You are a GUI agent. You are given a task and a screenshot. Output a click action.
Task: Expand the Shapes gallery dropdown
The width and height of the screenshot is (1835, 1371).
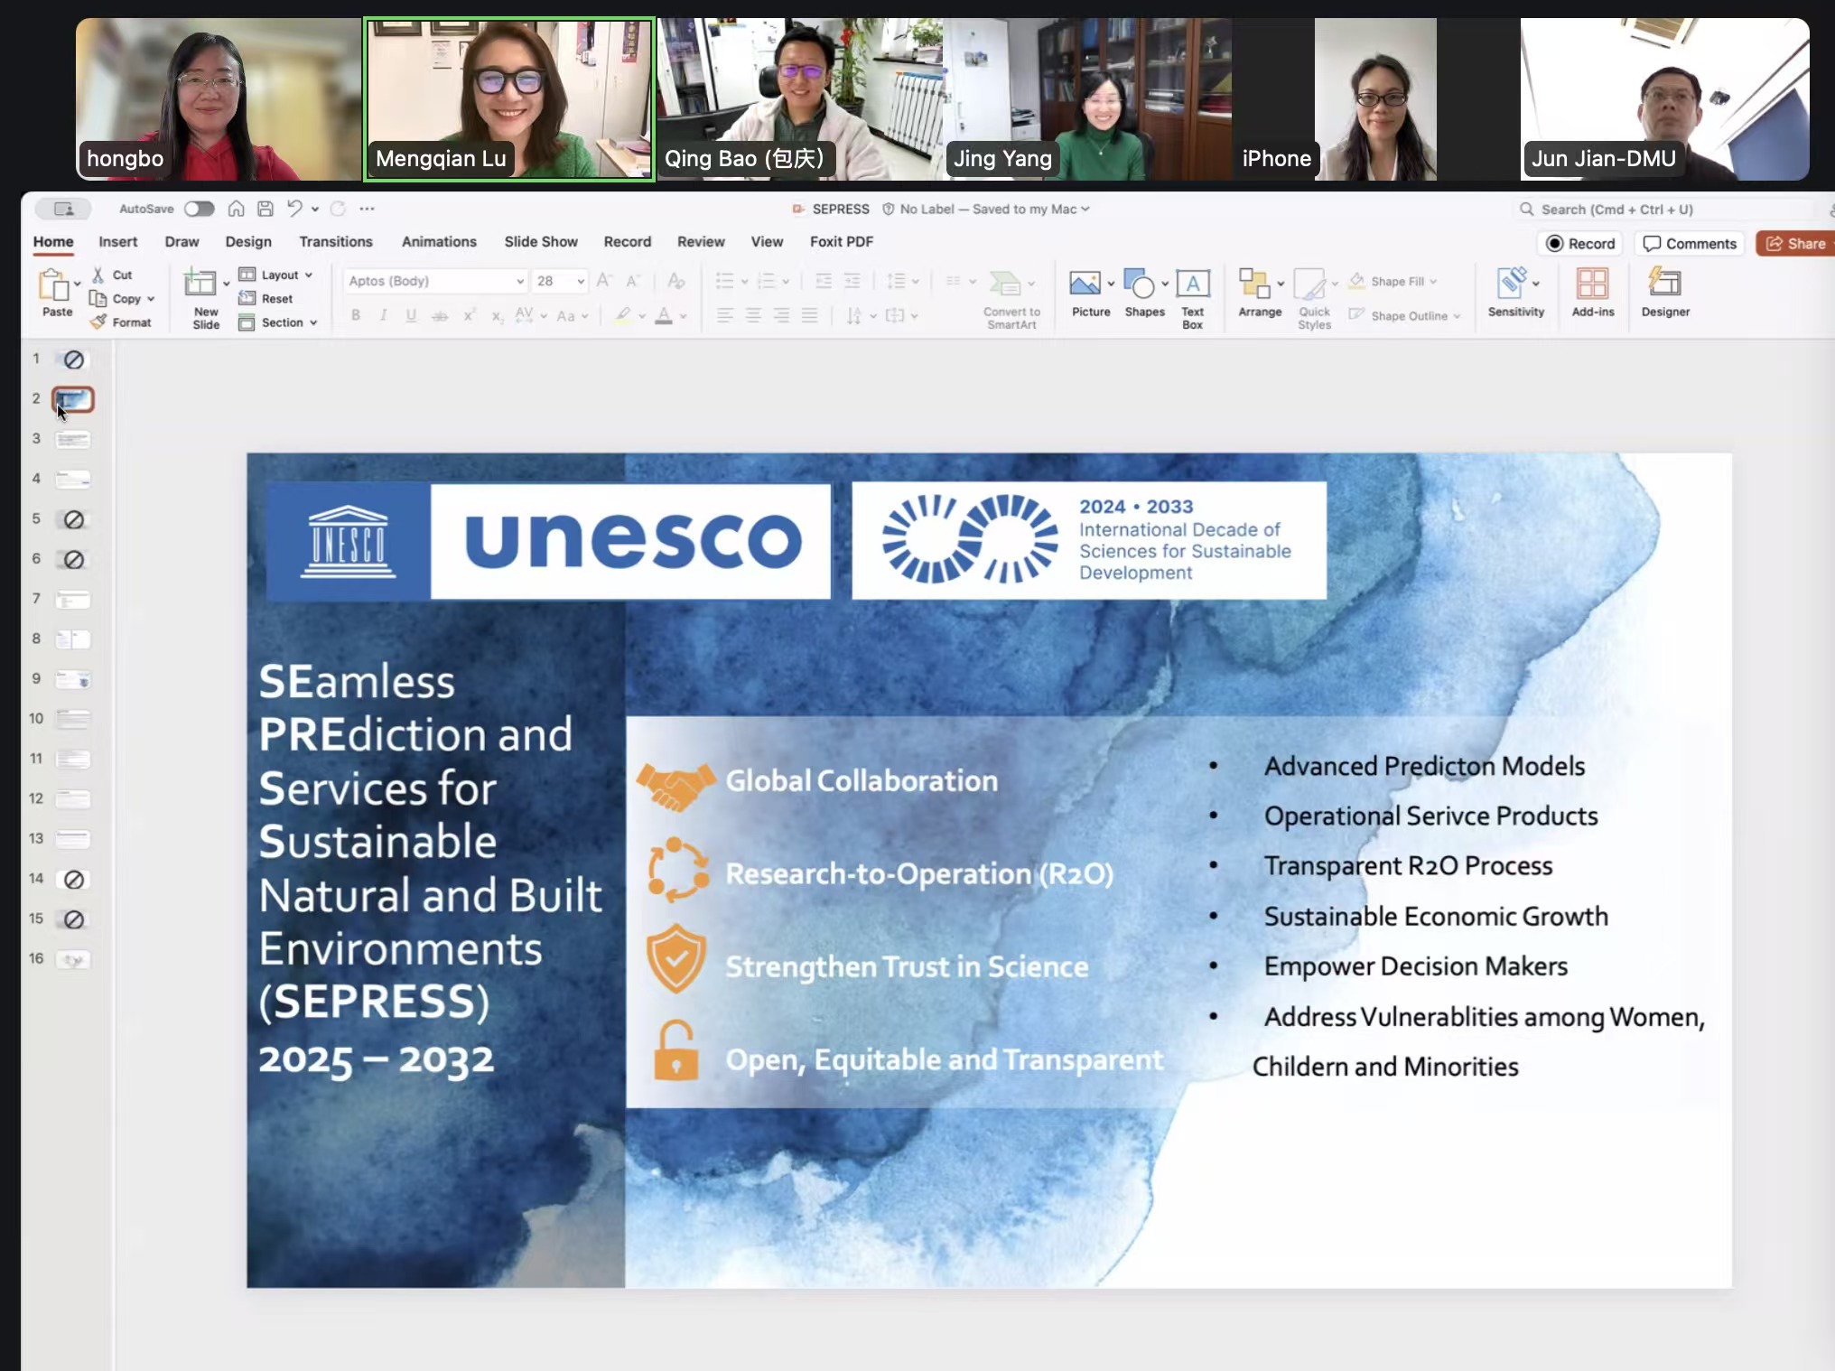pyautogui.click(x=1164, y=284)
